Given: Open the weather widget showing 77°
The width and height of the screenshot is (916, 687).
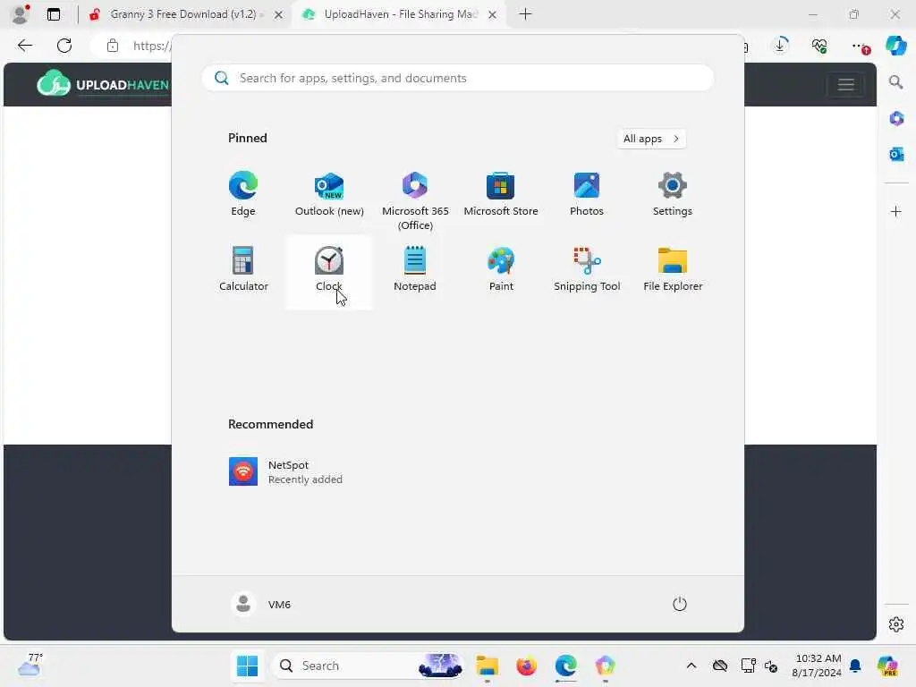Looking at the screenshot, I should 30,665.
